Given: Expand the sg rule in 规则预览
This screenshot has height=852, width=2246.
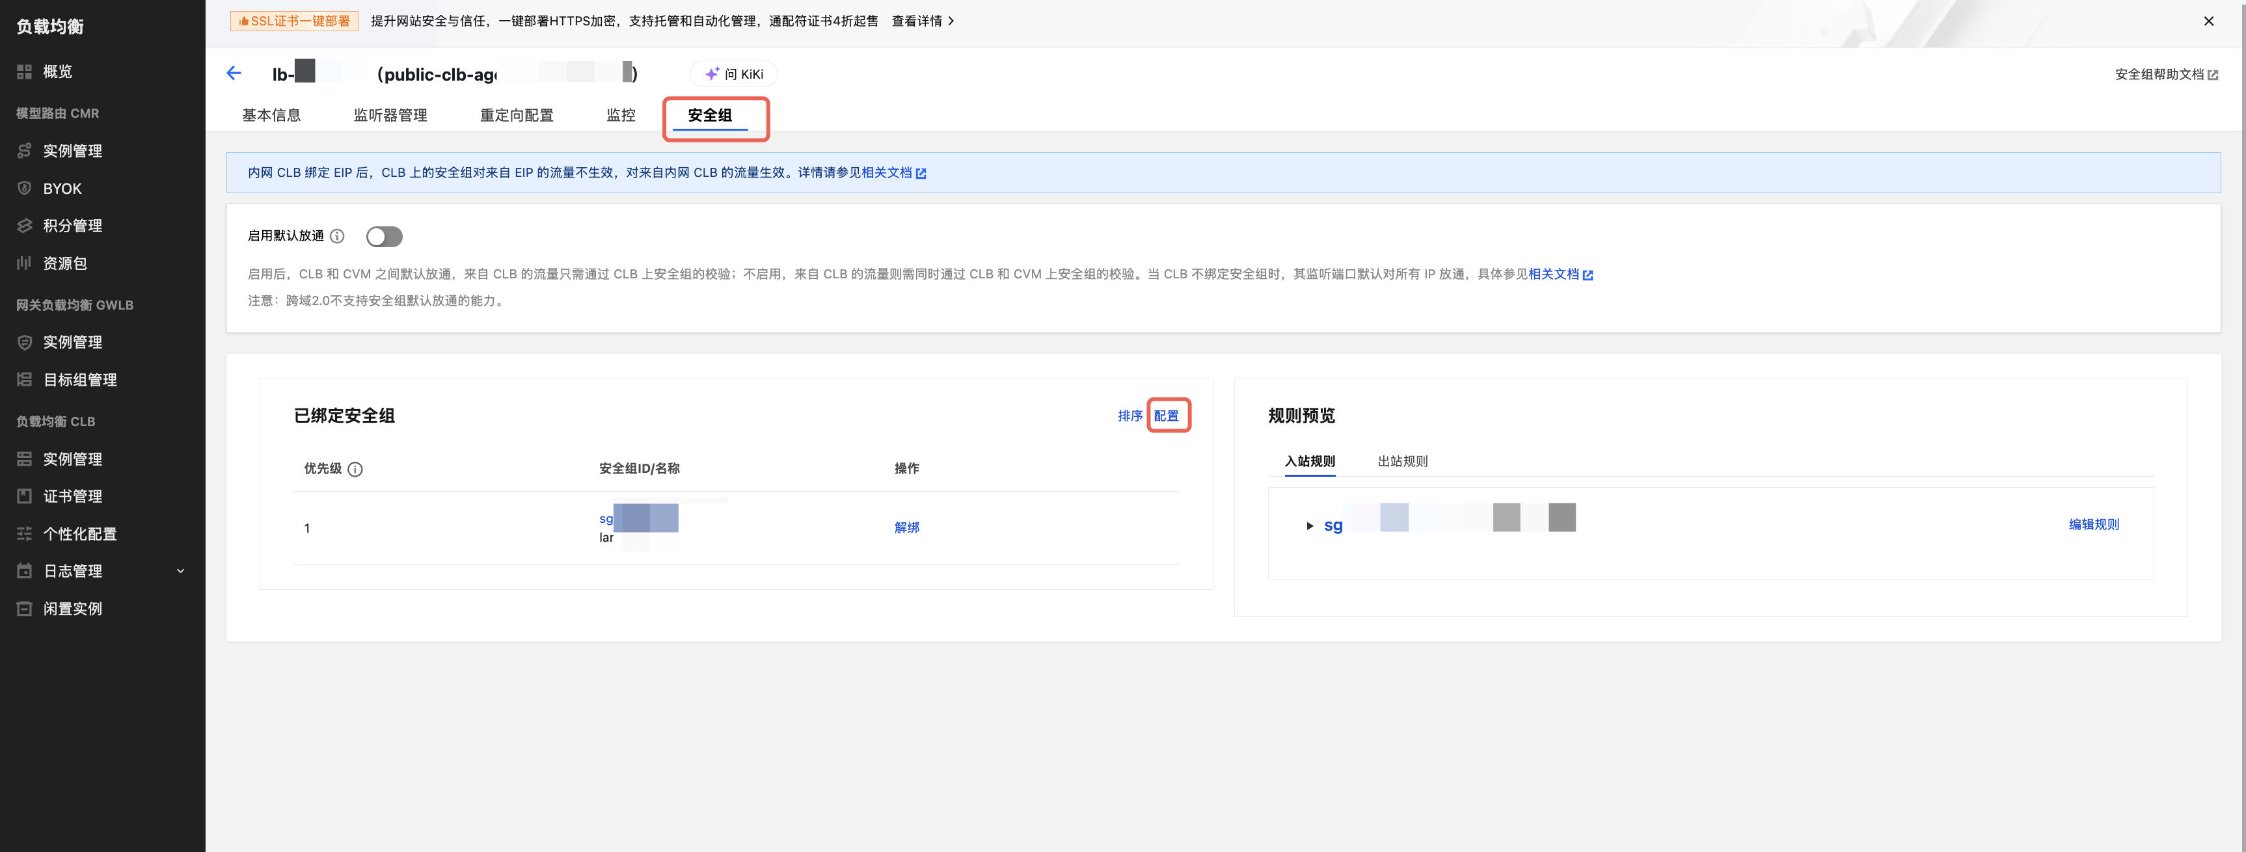Looking at the screenshot, I should tap(1310, 526).
